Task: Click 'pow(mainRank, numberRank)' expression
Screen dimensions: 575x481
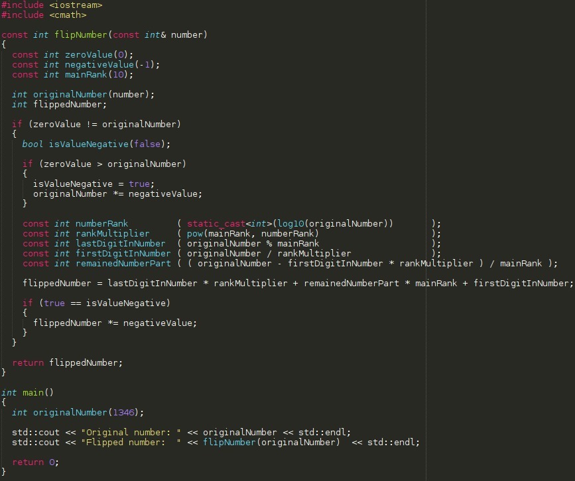Action: click(x=253, y=233)
